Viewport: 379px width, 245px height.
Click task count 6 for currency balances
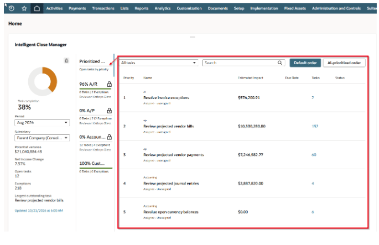click(x=313, y=212)
